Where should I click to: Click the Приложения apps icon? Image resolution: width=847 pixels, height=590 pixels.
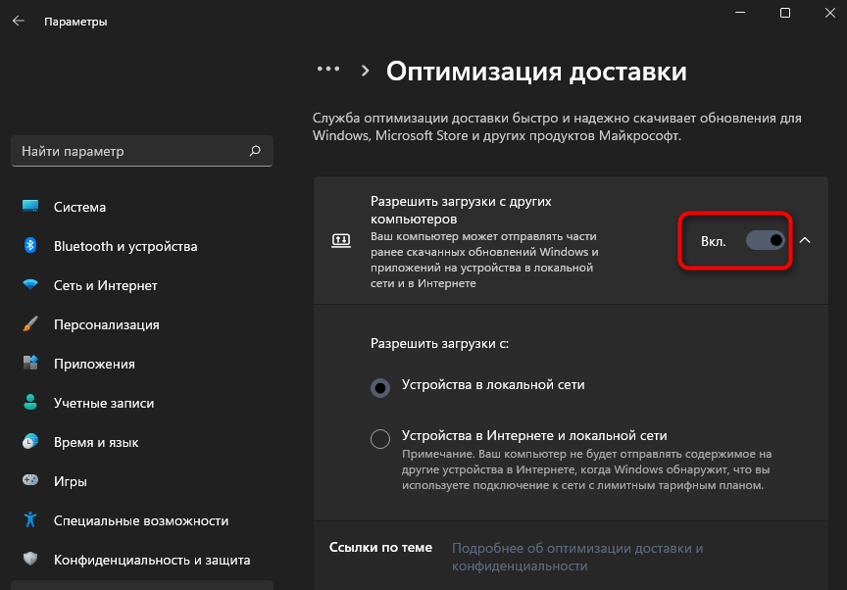point(30,364)
